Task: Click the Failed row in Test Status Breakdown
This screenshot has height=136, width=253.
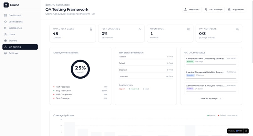Action: pyautogui.click(x=146, y=64)
